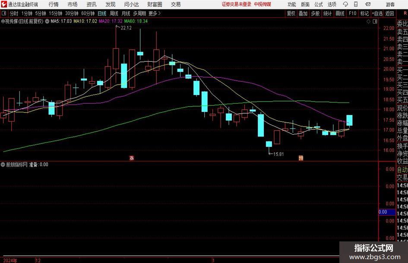Expand the indicator menu arrow beside 中视传媒(日线 前复权)
Viewport: 408px width, 263px height.
click(47, 21)
